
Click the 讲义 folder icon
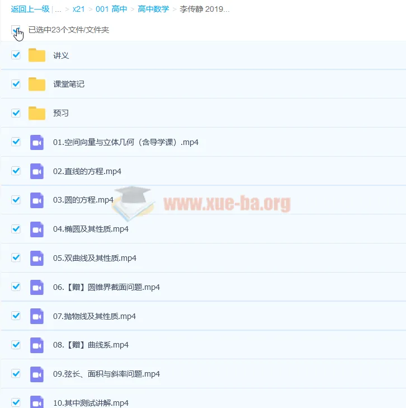click(37, 55)
